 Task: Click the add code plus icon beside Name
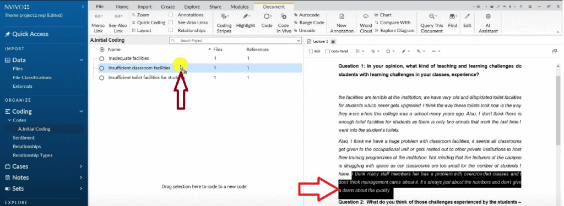point(102,49)
